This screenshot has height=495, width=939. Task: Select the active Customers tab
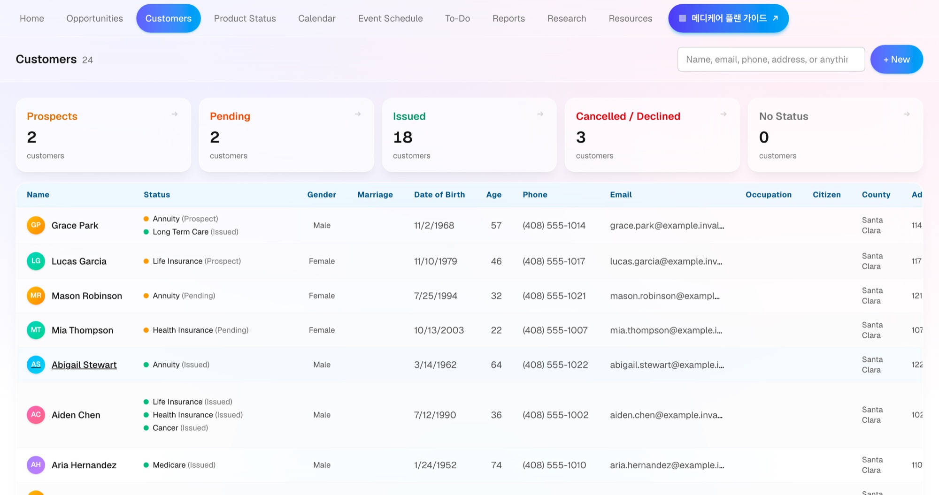point(168,18)
